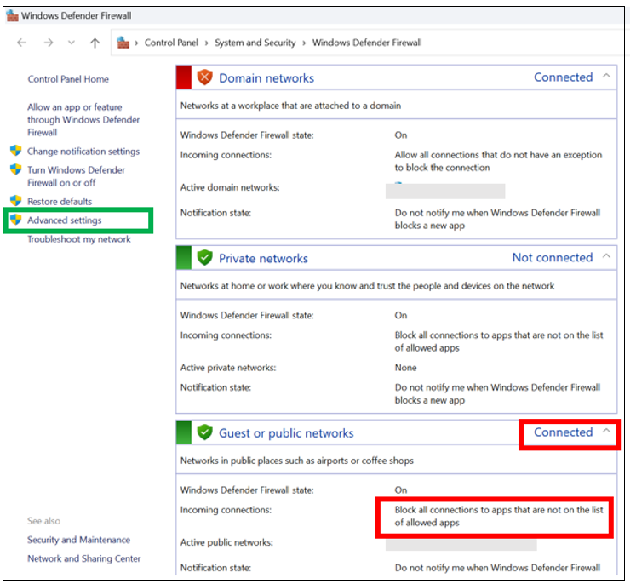Click the green shield icon for Private networks

[204, 258]
